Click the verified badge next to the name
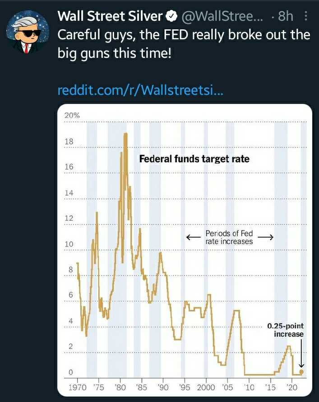The image size is (319, 402). (x=171, y=17)
